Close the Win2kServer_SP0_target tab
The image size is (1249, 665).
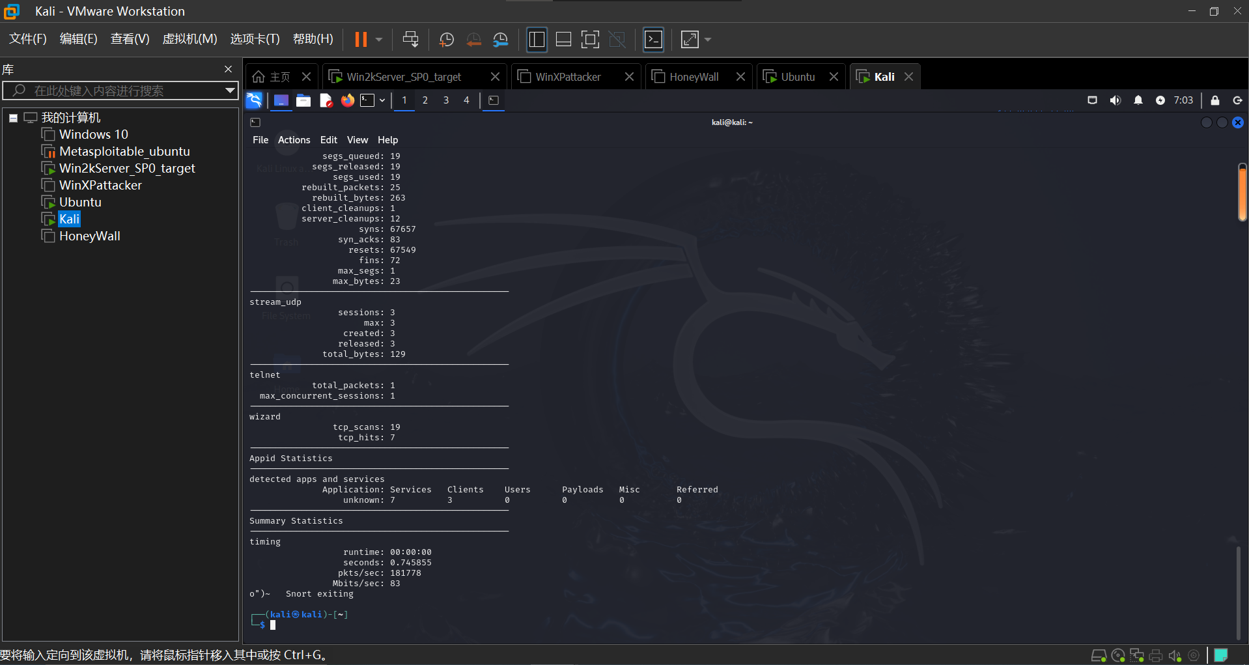pos(495,77)
